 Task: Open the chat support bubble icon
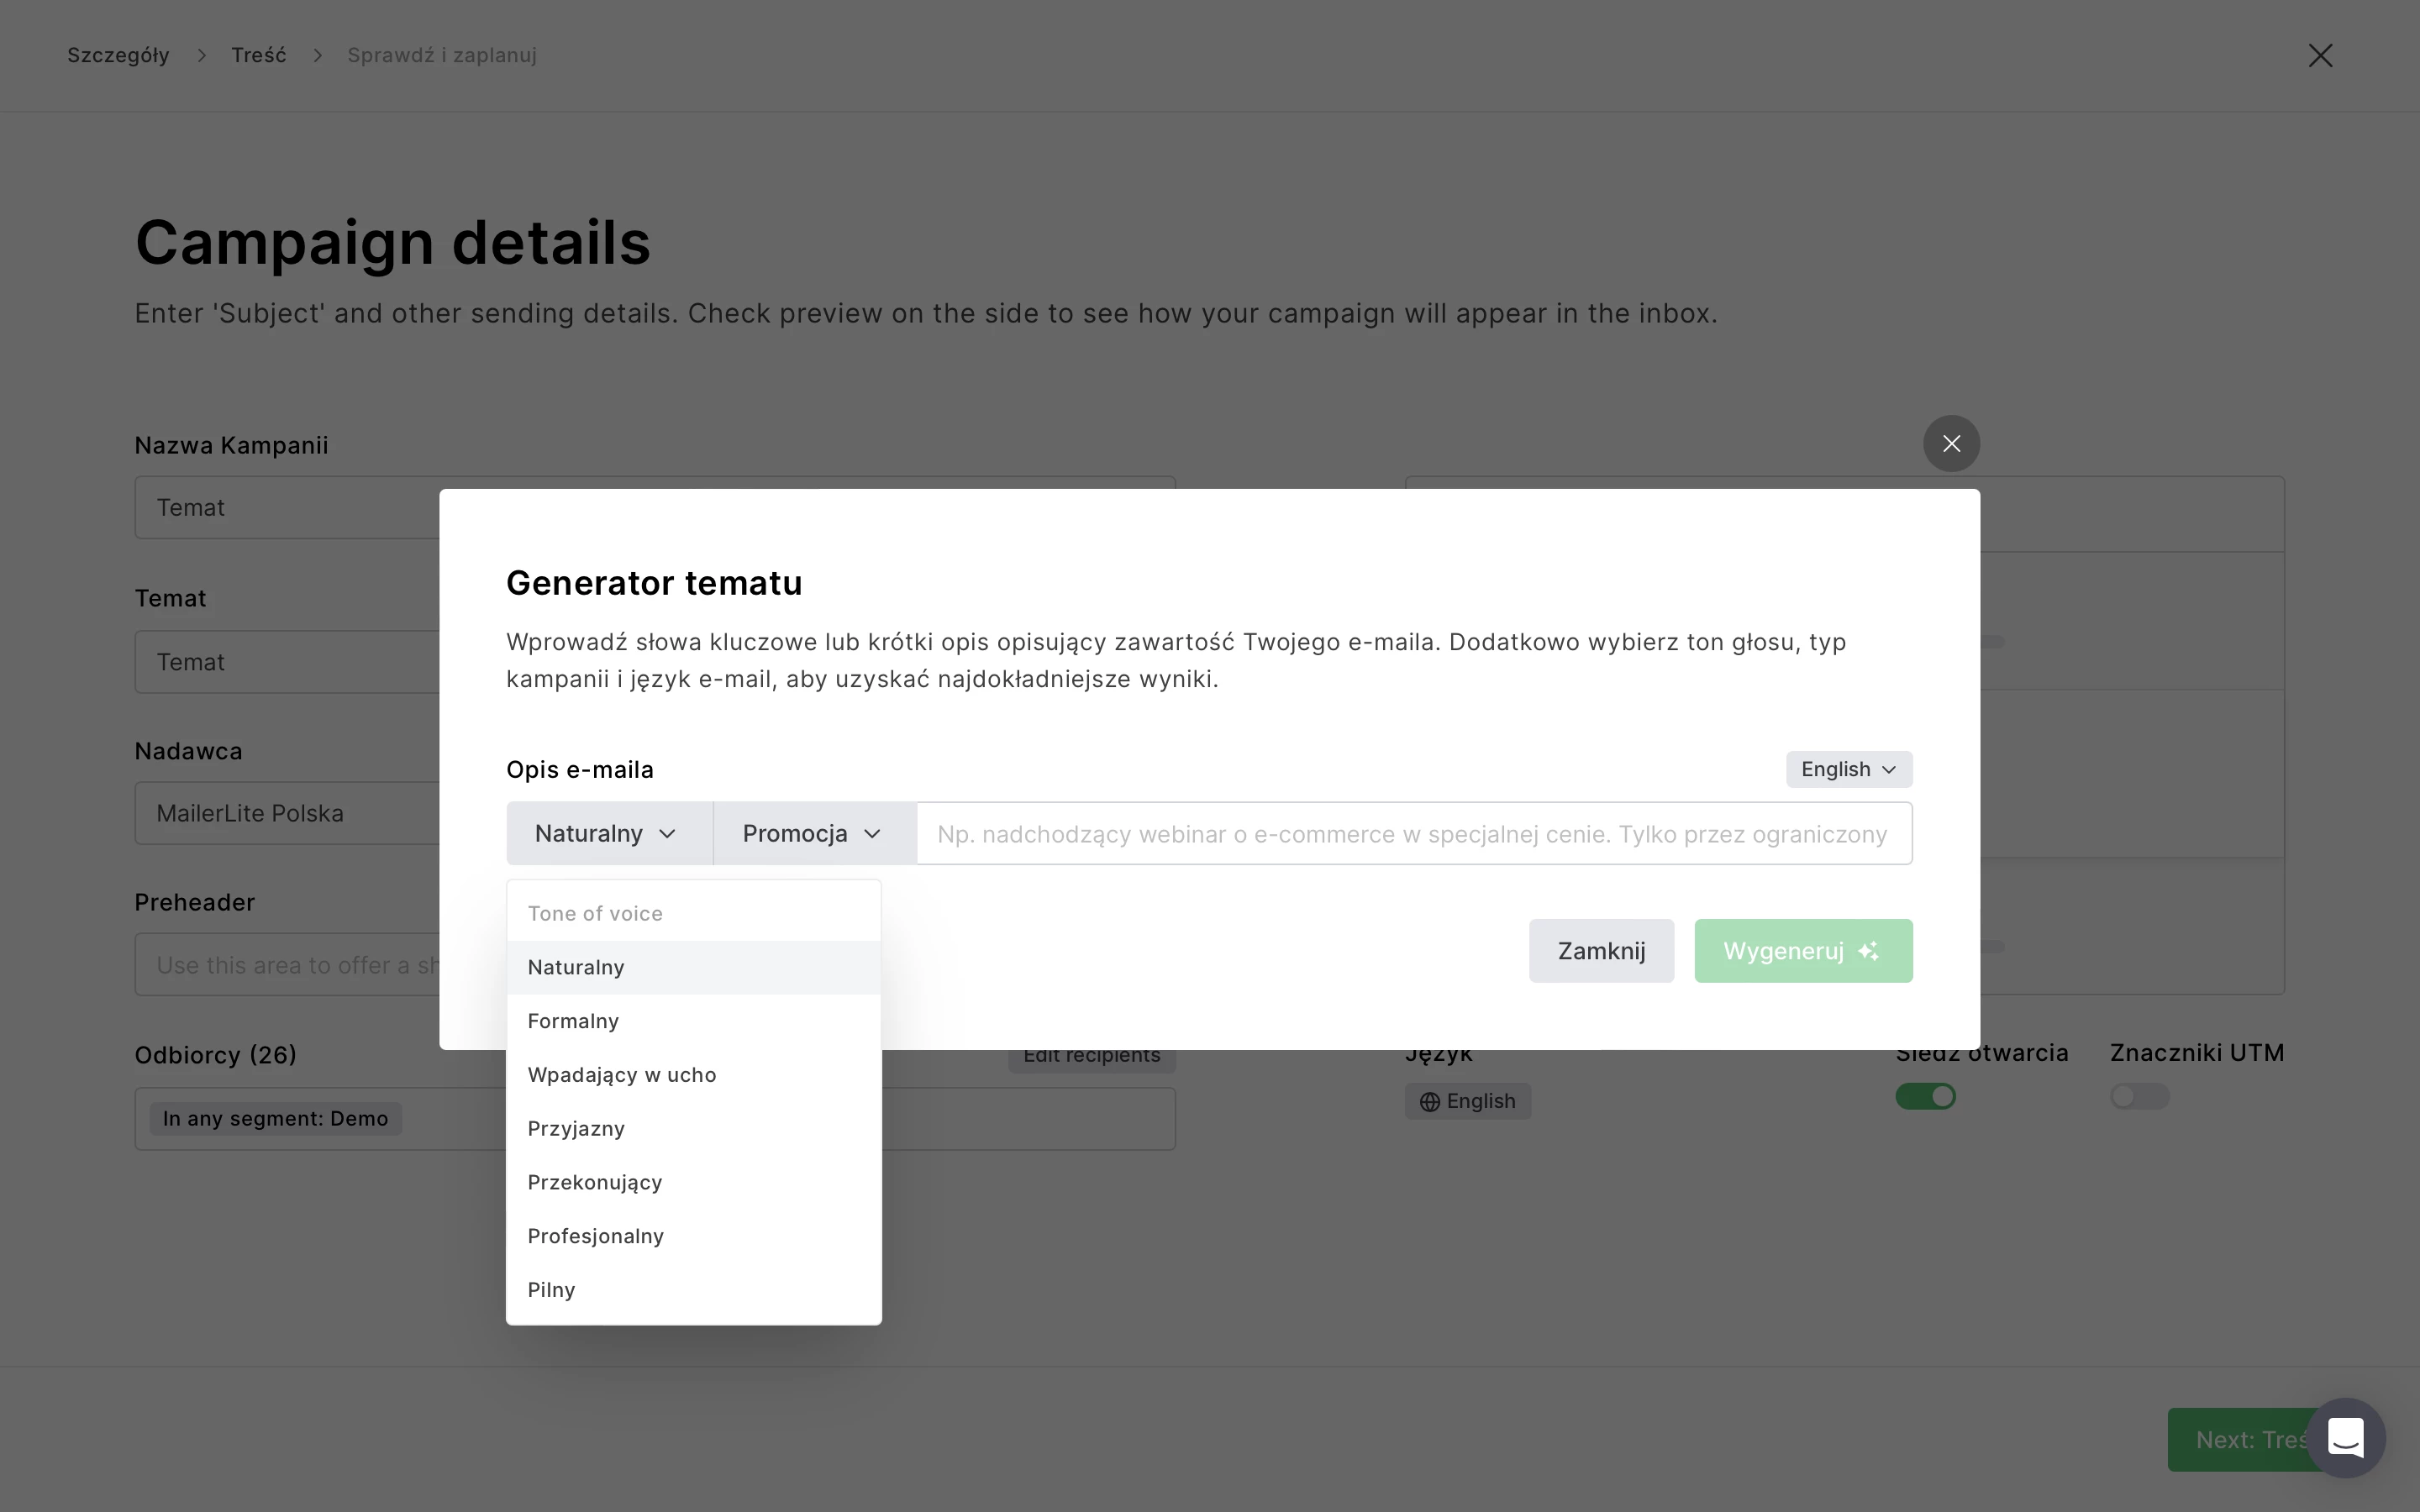point(2345,1438)
